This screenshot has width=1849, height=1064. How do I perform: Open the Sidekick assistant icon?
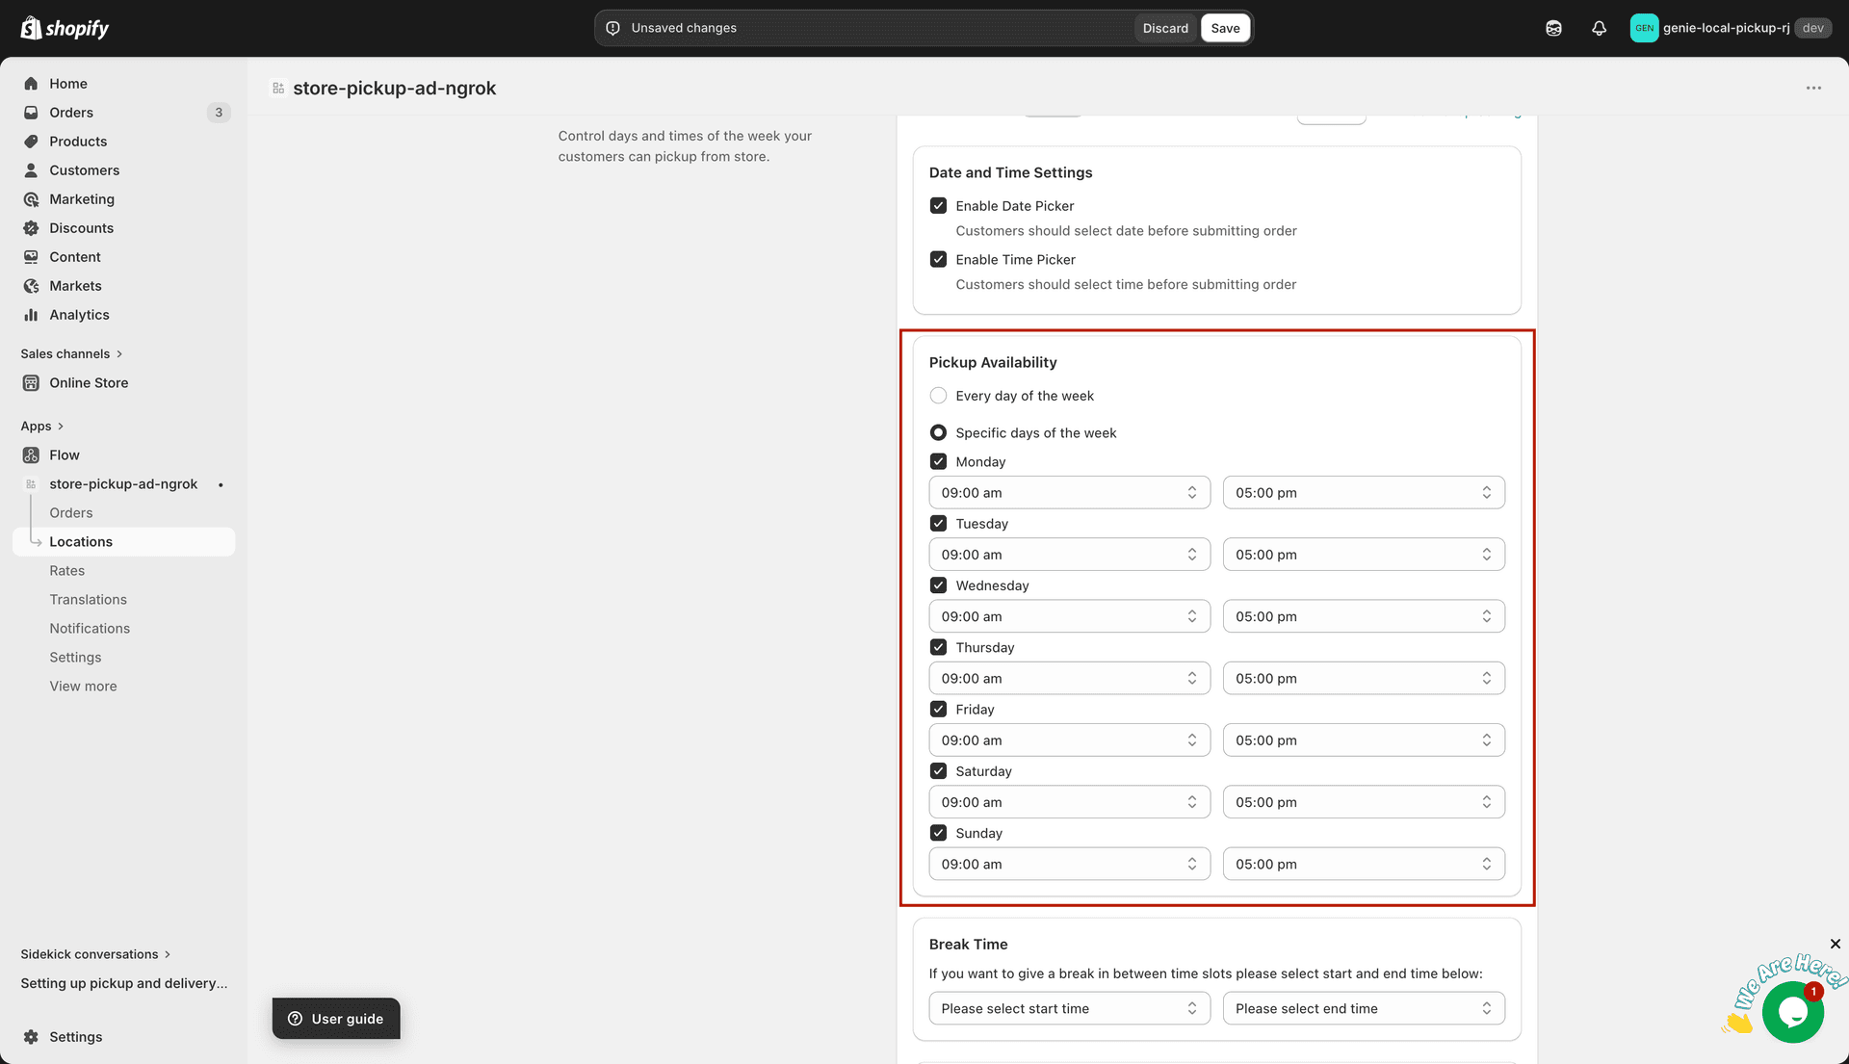tap(1553, 28)
